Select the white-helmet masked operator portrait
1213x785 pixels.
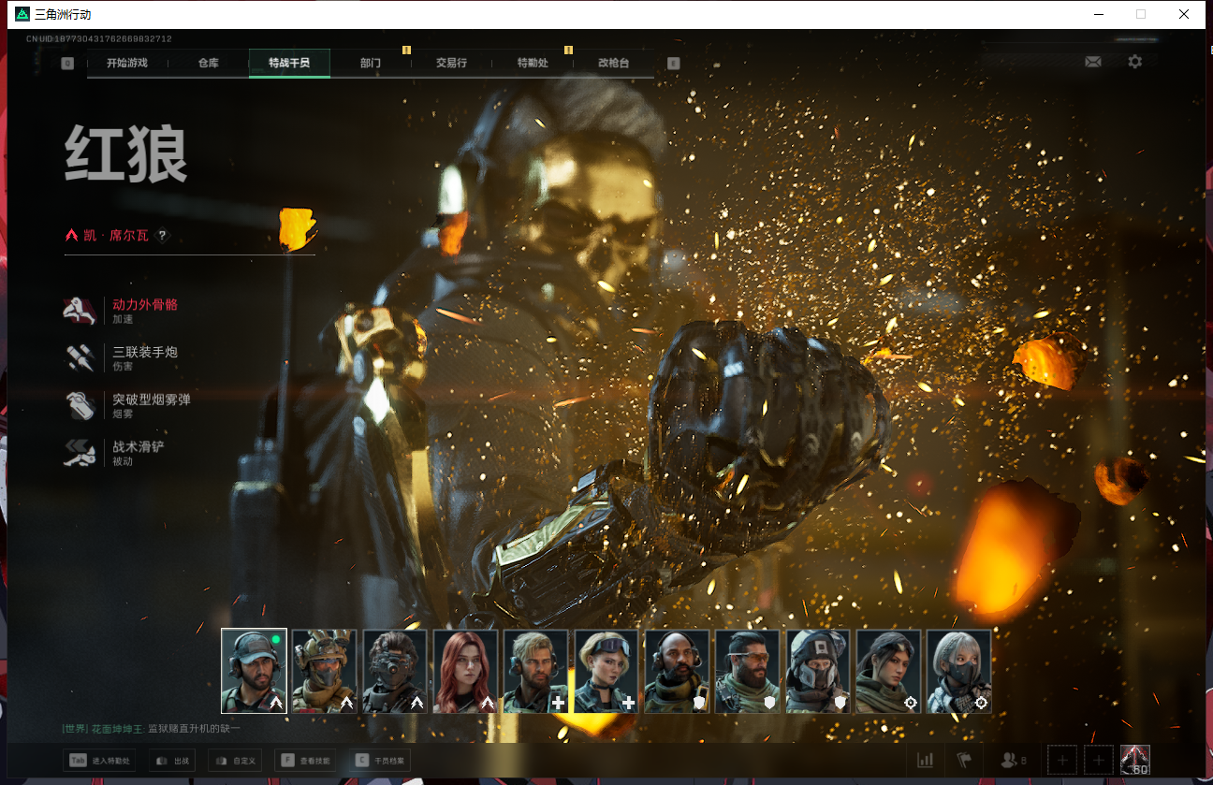[x=818, y=671]
